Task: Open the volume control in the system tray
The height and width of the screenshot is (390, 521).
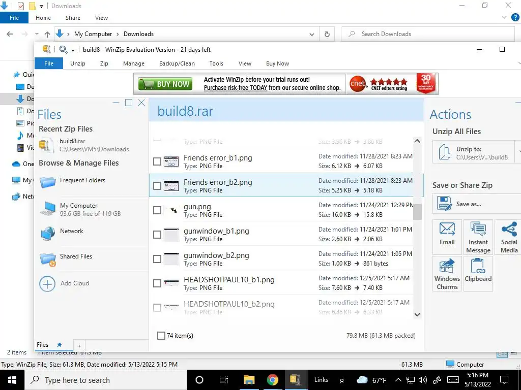Action: coord(423,380)
